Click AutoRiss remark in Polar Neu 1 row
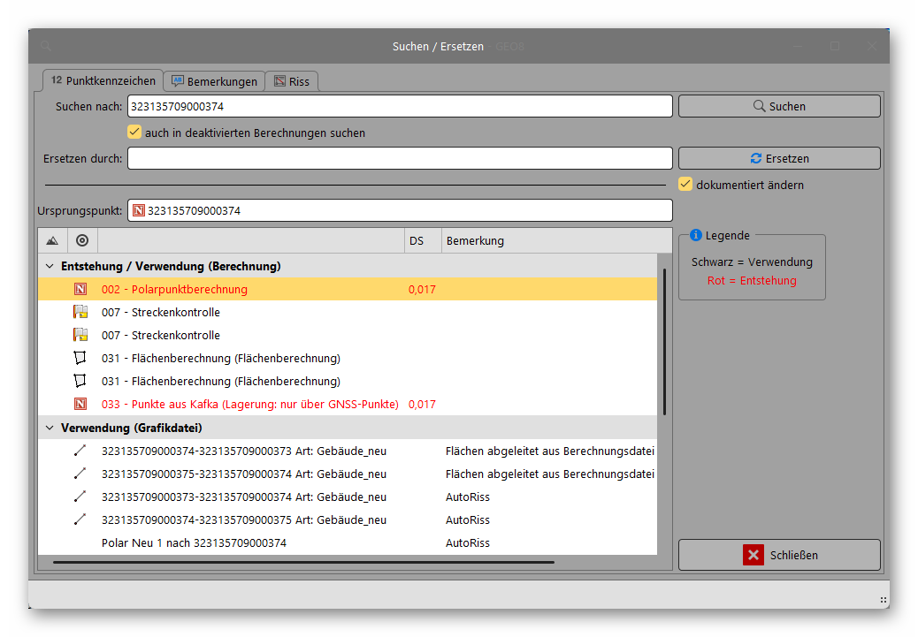 click(x=468, y=542)
